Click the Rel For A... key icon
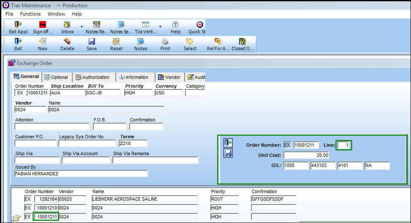Viewport: 411px width, 223px height. 218,41
